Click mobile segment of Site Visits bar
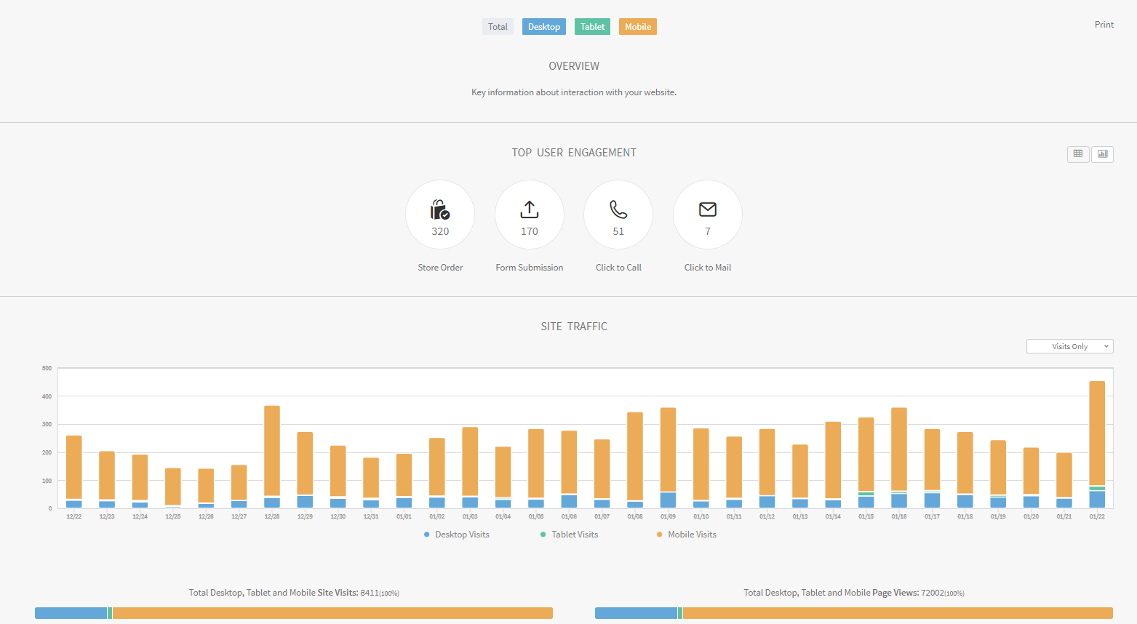 [332, 613]
